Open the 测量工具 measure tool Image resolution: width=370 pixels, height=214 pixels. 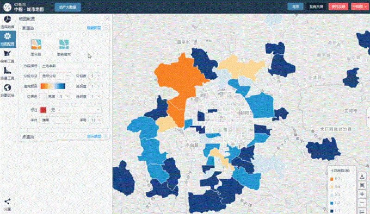[7, 73]
